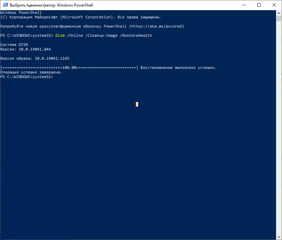The height and width of the screenshot is (240, 282).
Task: Click the '100.0%' progress bar text
Action: 69,68
